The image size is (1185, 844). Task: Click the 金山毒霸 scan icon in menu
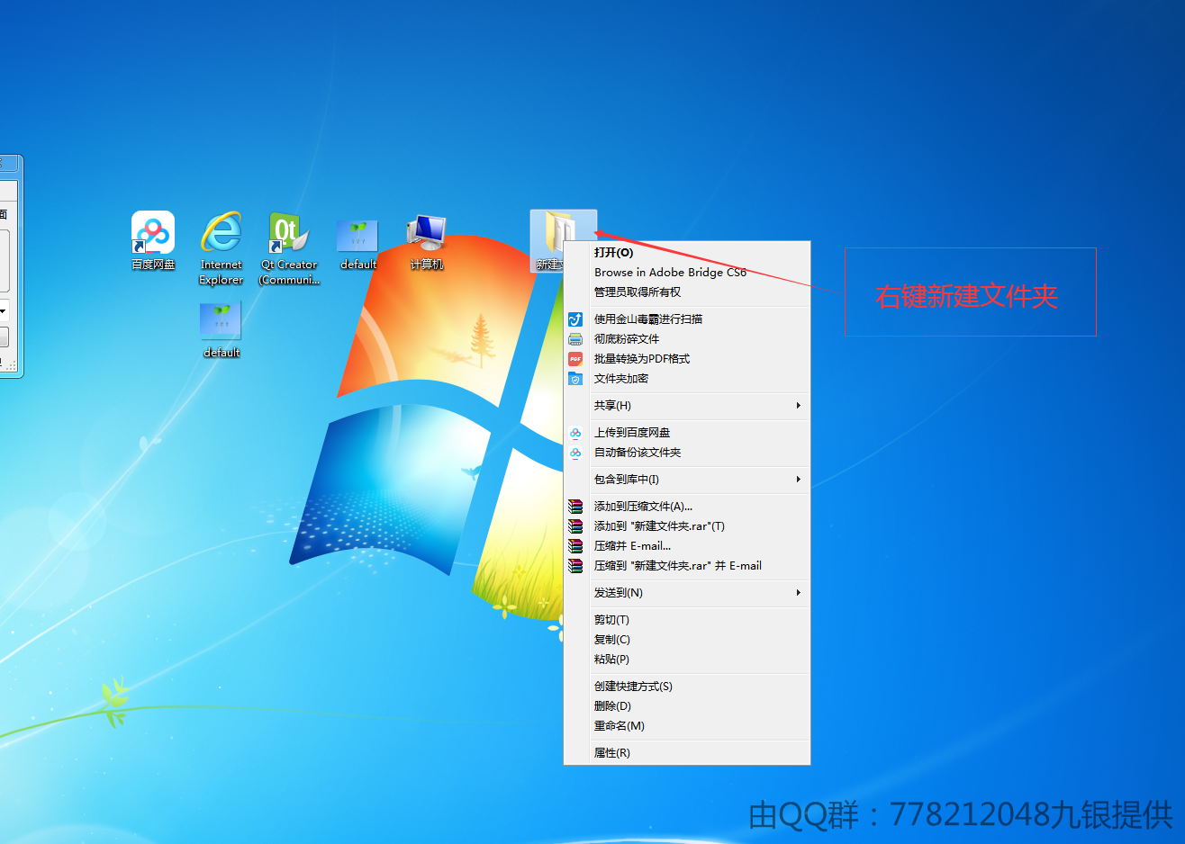point(575,319)
